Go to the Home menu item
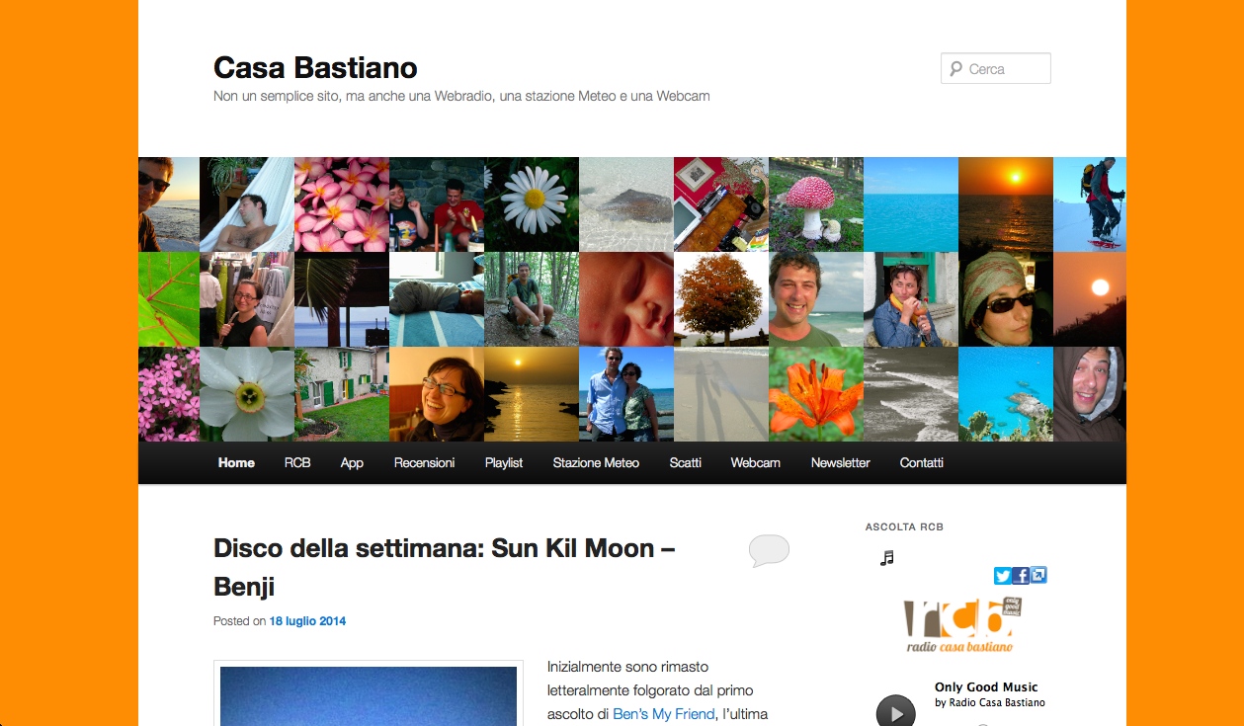 pos(236,462)
